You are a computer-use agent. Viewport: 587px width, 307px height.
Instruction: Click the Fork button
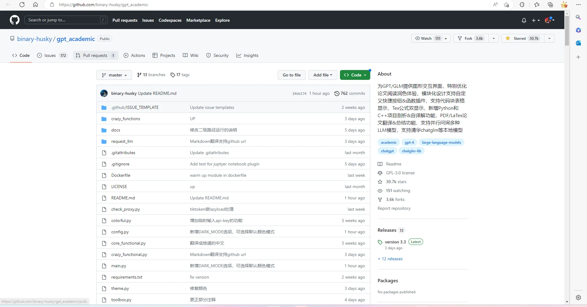[471, 39]
